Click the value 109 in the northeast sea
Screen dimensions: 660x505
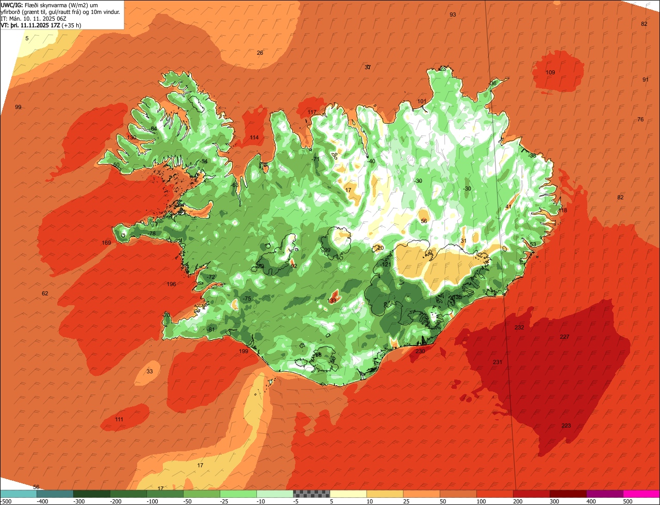550,72
